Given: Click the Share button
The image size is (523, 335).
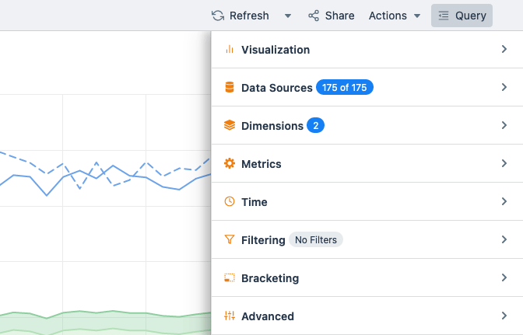Looking at the screenshot, I should tap(331, 16).
